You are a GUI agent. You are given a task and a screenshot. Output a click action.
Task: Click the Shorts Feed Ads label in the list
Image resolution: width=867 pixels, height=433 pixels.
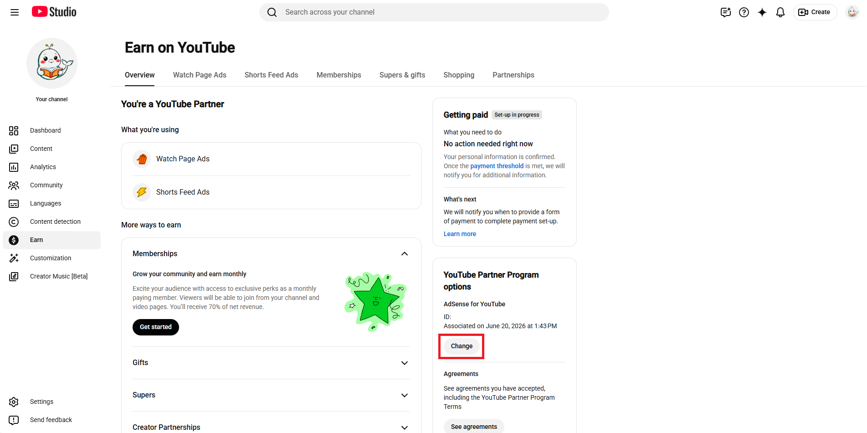point(183,192)
